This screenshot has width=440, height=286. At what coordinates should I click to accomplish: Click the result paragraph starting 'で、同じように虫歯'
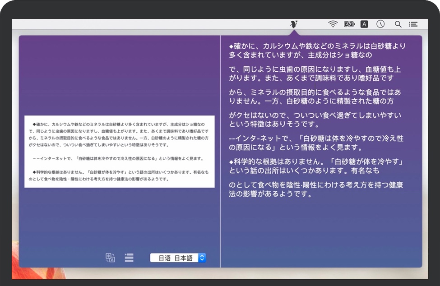(315, 74)
